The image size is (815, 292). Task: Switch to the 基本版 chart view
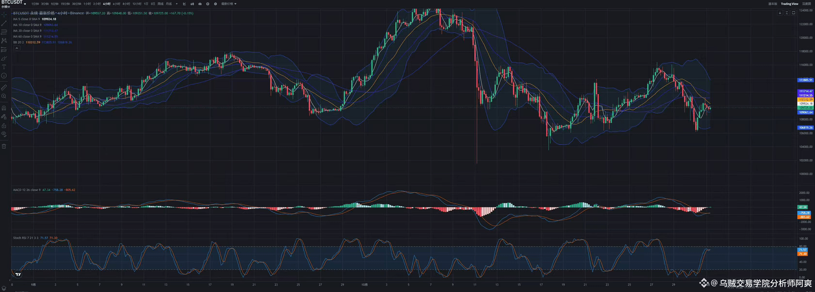[773, 4]
